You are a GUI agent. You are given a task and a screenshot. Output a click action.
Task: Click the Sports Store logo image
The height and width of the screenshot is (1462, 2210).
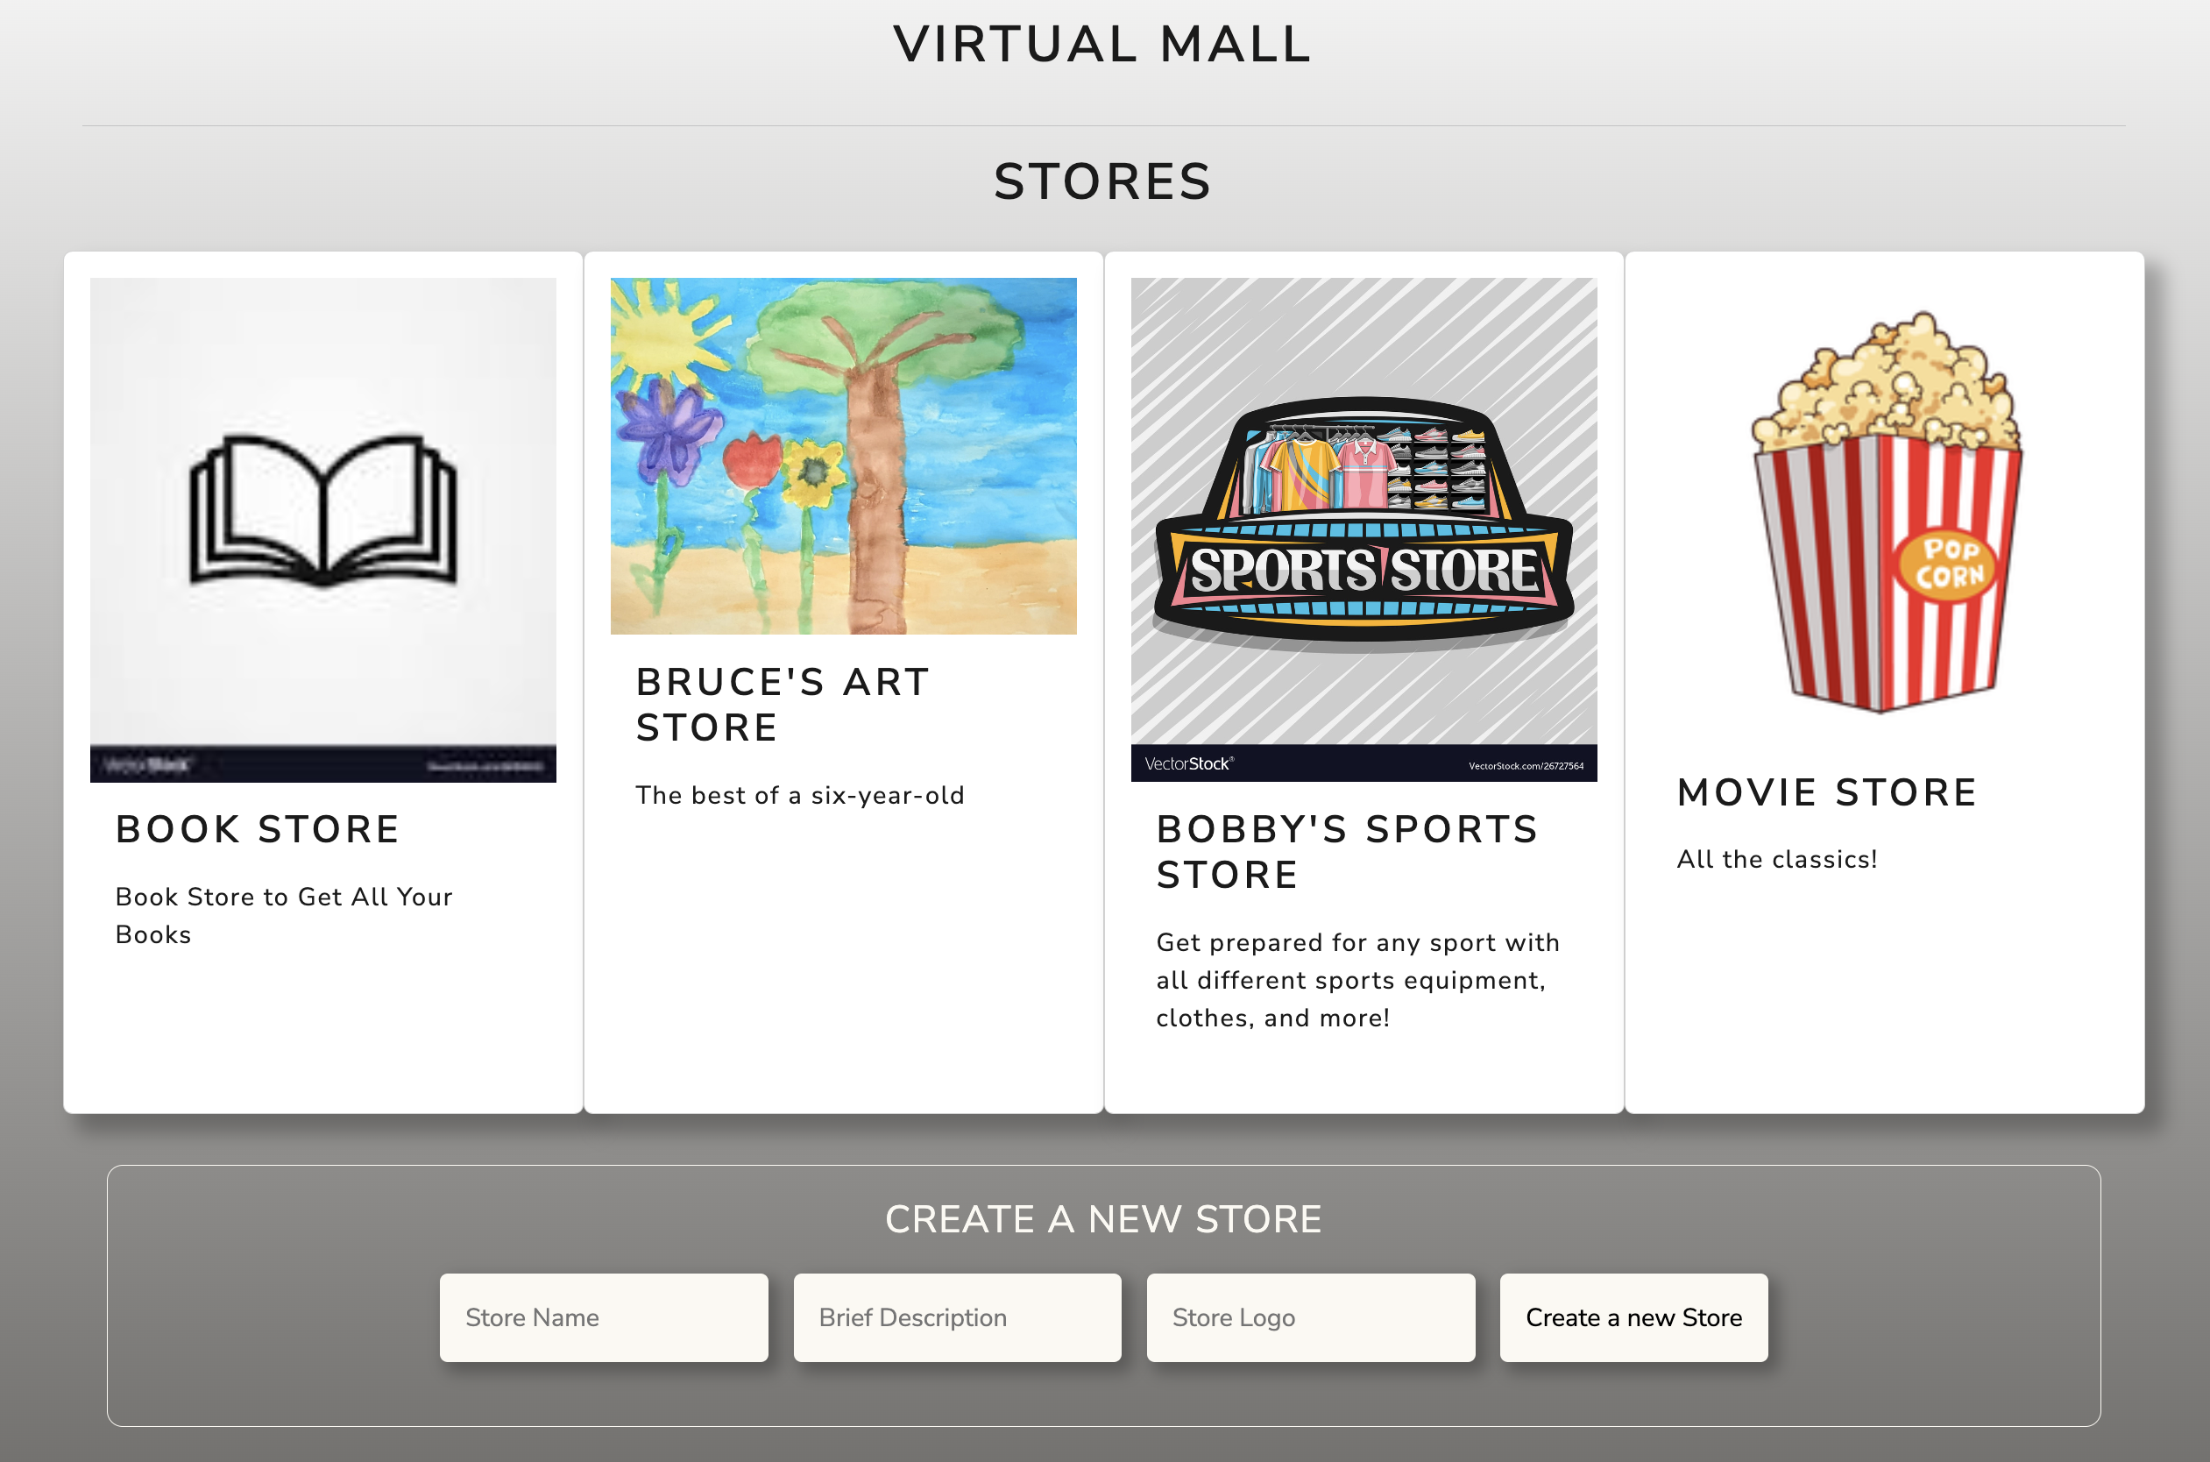click(x=1363, y=522)
